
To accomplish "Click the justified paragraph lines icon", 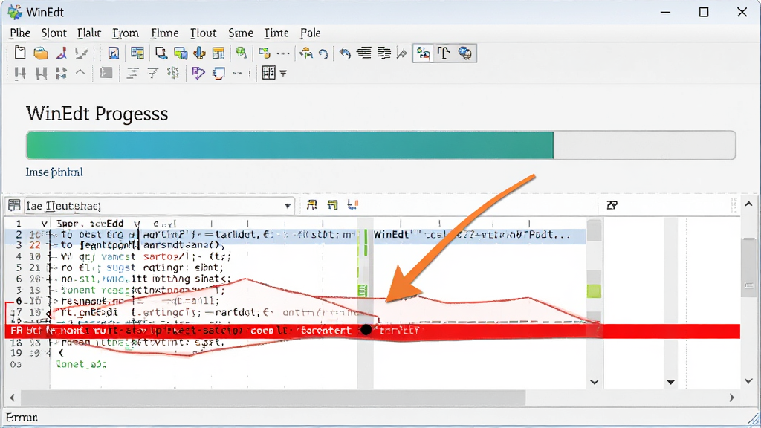I will pyautogui.click(x=384, y=53).
